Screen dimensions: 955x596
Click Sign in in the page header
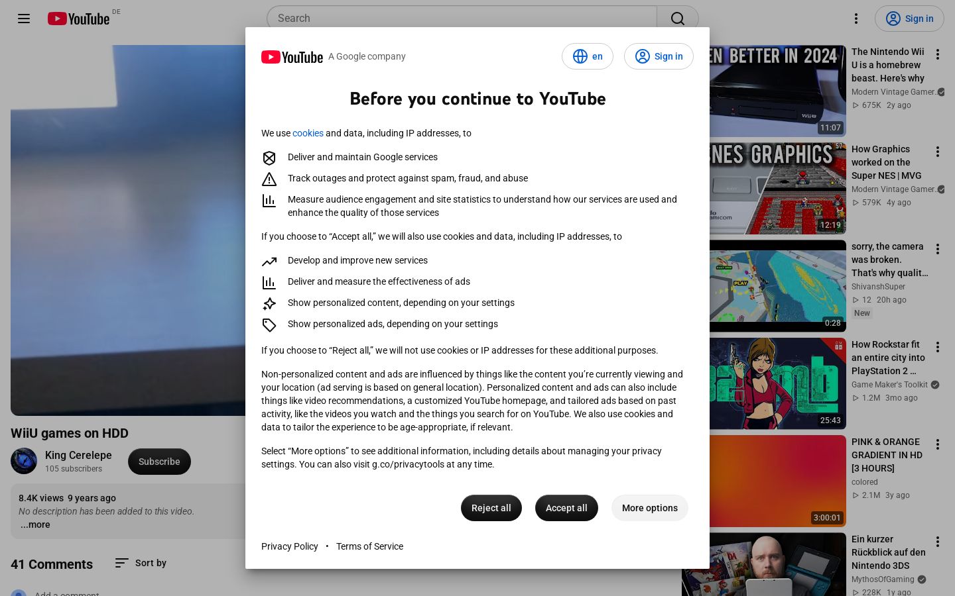(909, 19)
